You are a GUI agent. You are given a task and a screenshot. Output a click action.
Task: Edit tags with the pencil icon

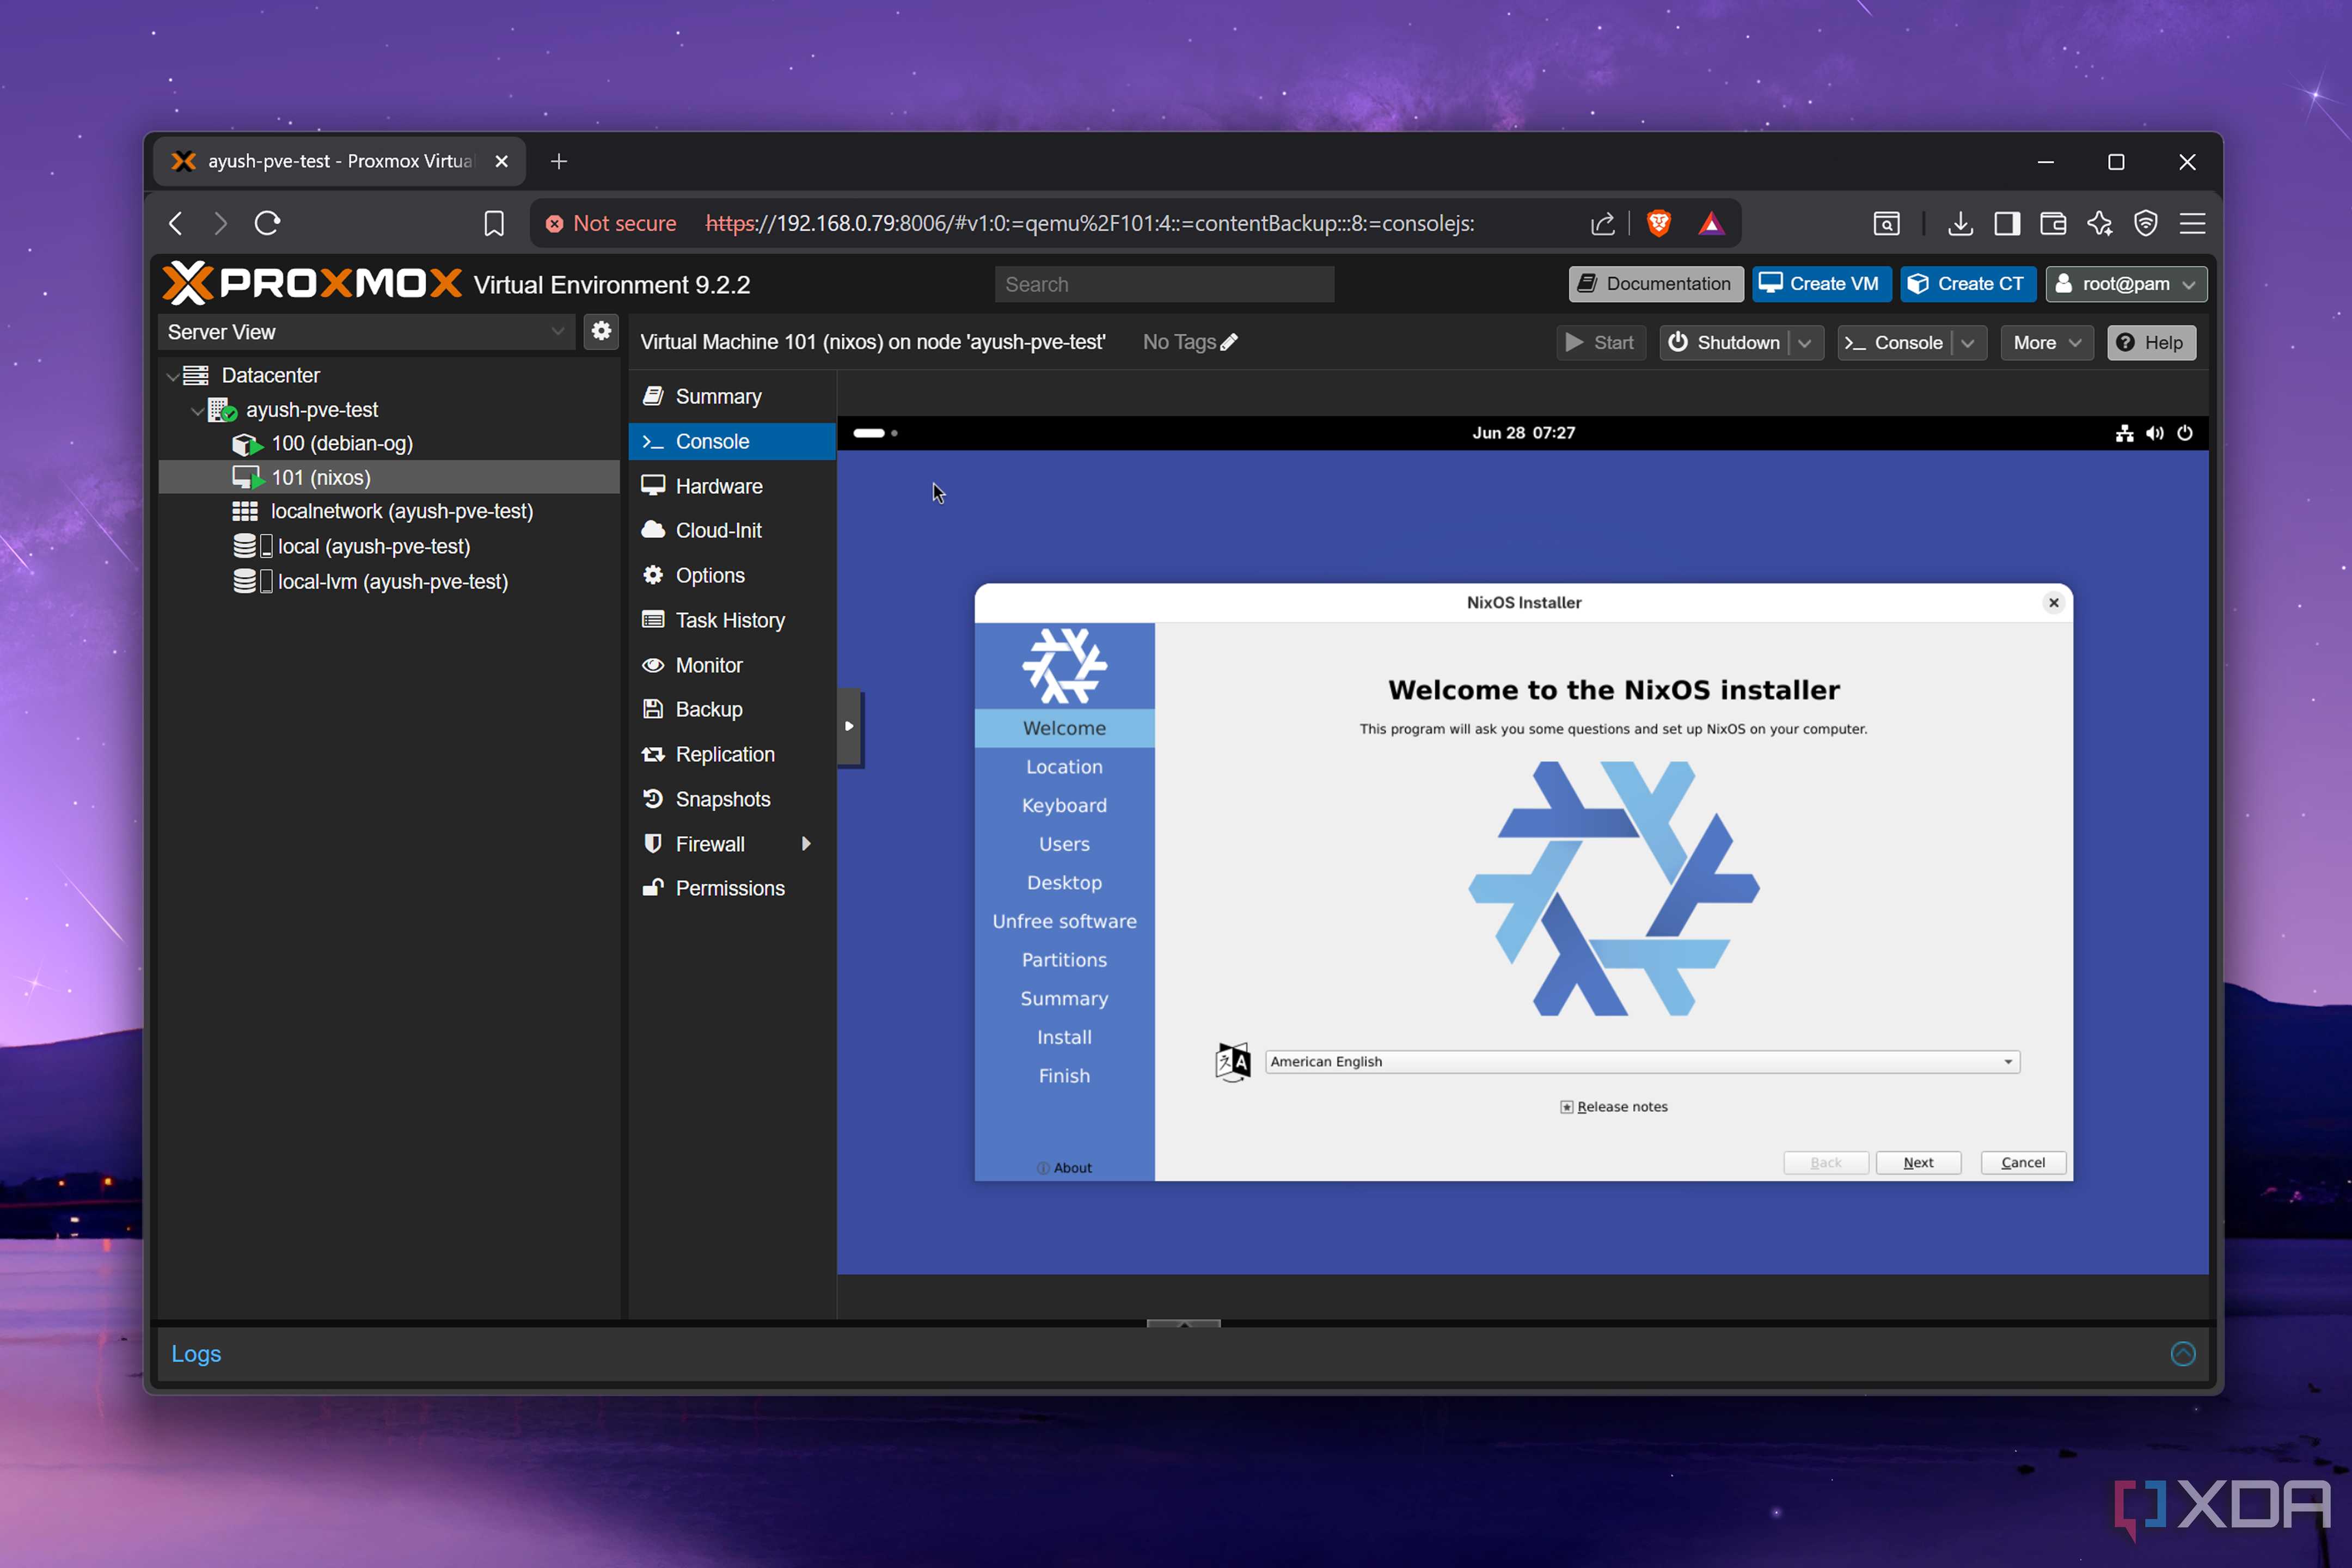1229,342
